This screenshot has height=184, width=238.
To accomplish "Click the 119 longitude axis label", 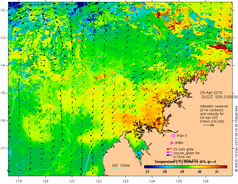I will tap(19, 181).
